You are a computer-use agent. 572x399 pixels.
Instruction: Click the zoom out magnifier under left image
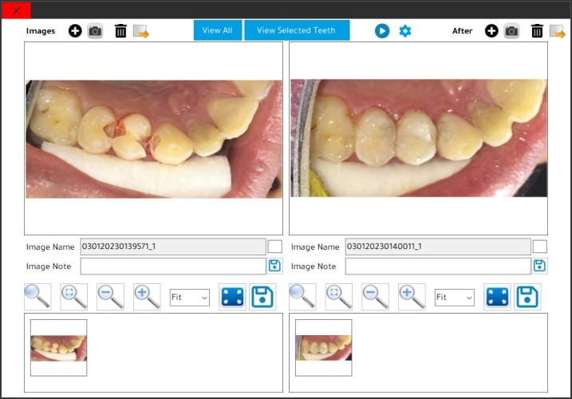pos(110,296)
